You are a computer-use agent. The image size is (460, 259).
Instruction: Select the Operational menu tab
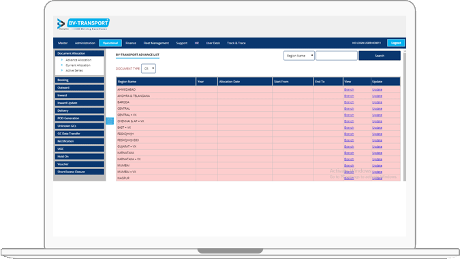click(x=110, y=43)
